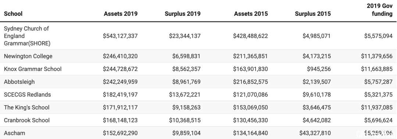397x139 pixels.
Task: Sort table by Assets 2019 header
Action: point(121,14)
